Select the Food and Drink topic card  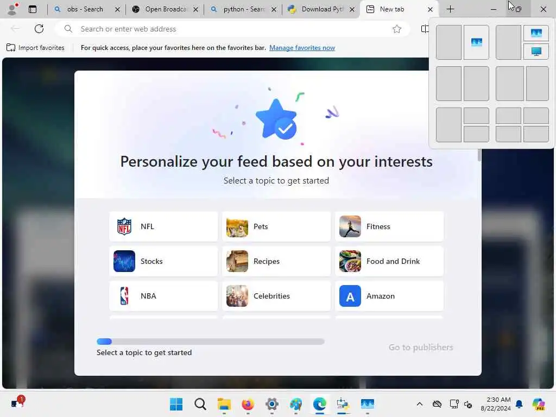[x=389, y=261]
